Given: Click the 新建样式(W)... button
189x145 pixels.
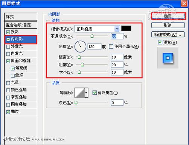Looking at the screenshot, I should pos(168,34).
